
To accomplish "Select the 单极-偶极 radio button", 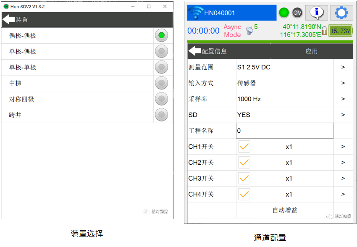I will click(161, 51).
